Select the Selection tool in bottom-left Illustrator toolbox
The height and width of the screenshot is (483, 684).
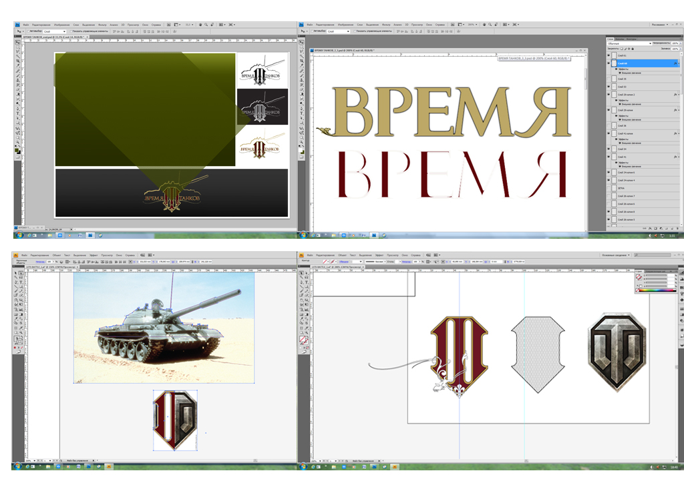pyautogui.click(x=15, y=273)
